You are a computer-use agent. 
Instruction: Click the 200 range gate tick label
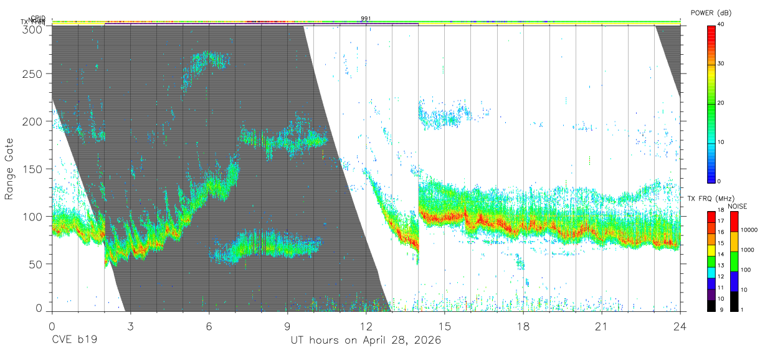pos(34,121)
